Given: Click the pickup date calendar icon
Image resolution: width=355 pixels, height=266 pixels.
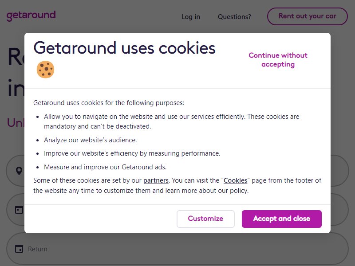Looking at the screenshot, I should pos(19,210).
